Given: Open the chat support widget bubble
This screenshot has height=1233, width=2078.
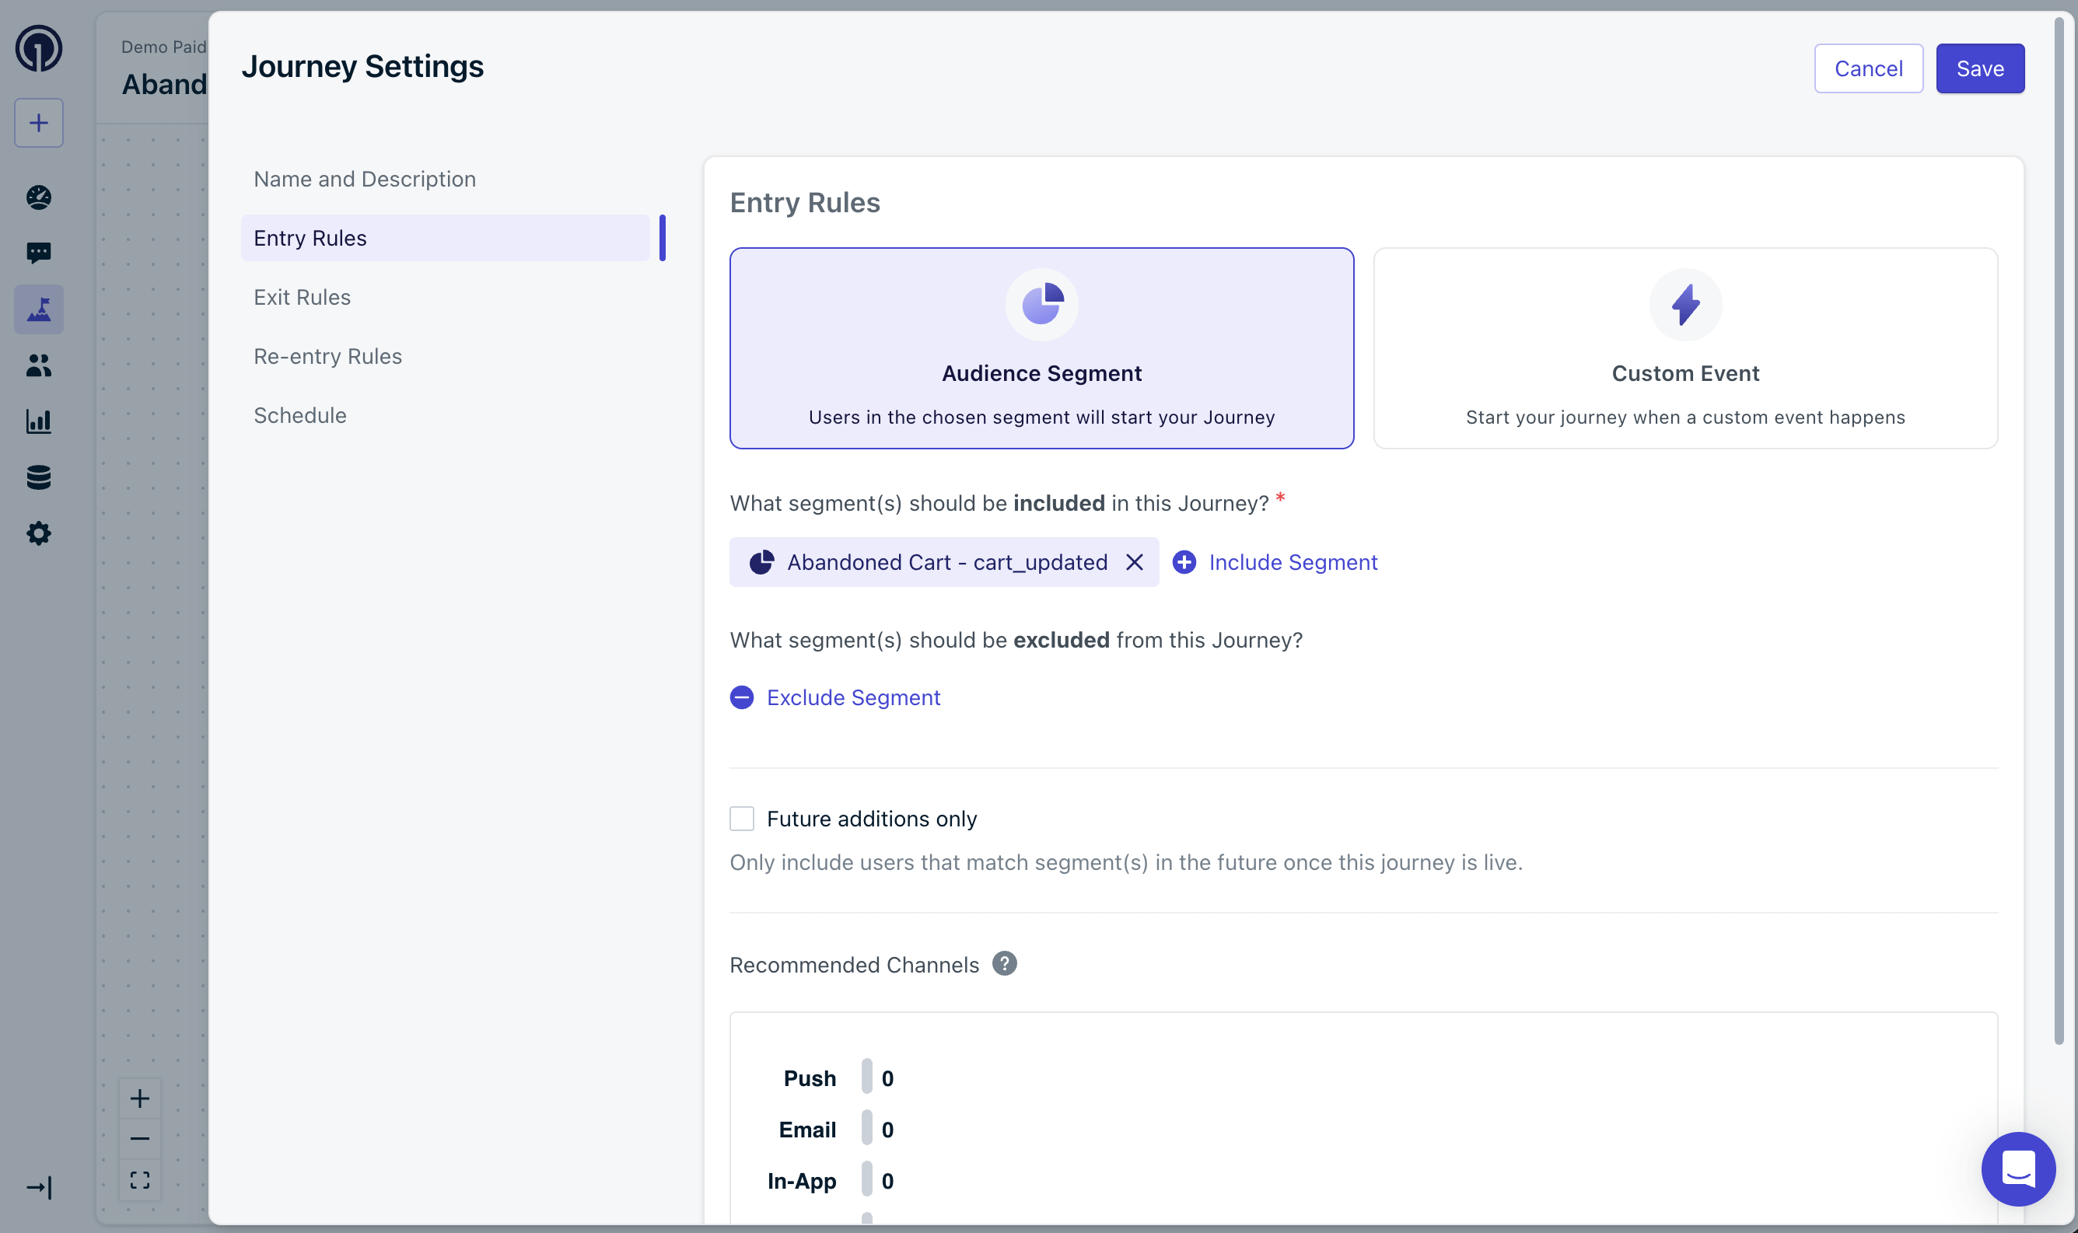Looking at the screenshot, I should pyautogui.click(x=2017, y=1168).
